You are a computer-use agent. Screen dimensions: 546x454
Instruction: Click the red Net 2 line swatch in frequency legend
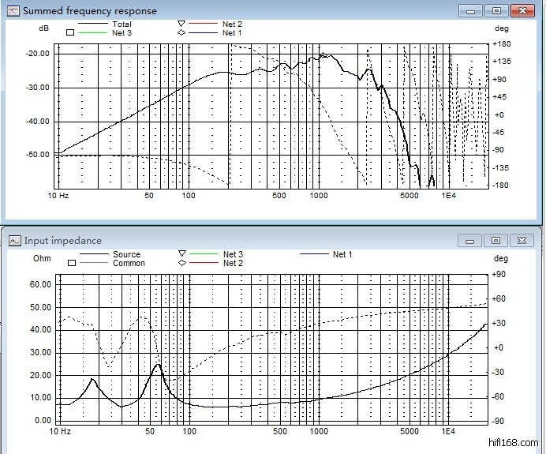pyautogui.click(x=204, y=24)
